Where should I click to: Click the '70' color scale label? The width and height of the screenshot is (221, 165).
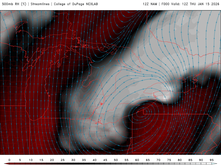click(158, 160)
